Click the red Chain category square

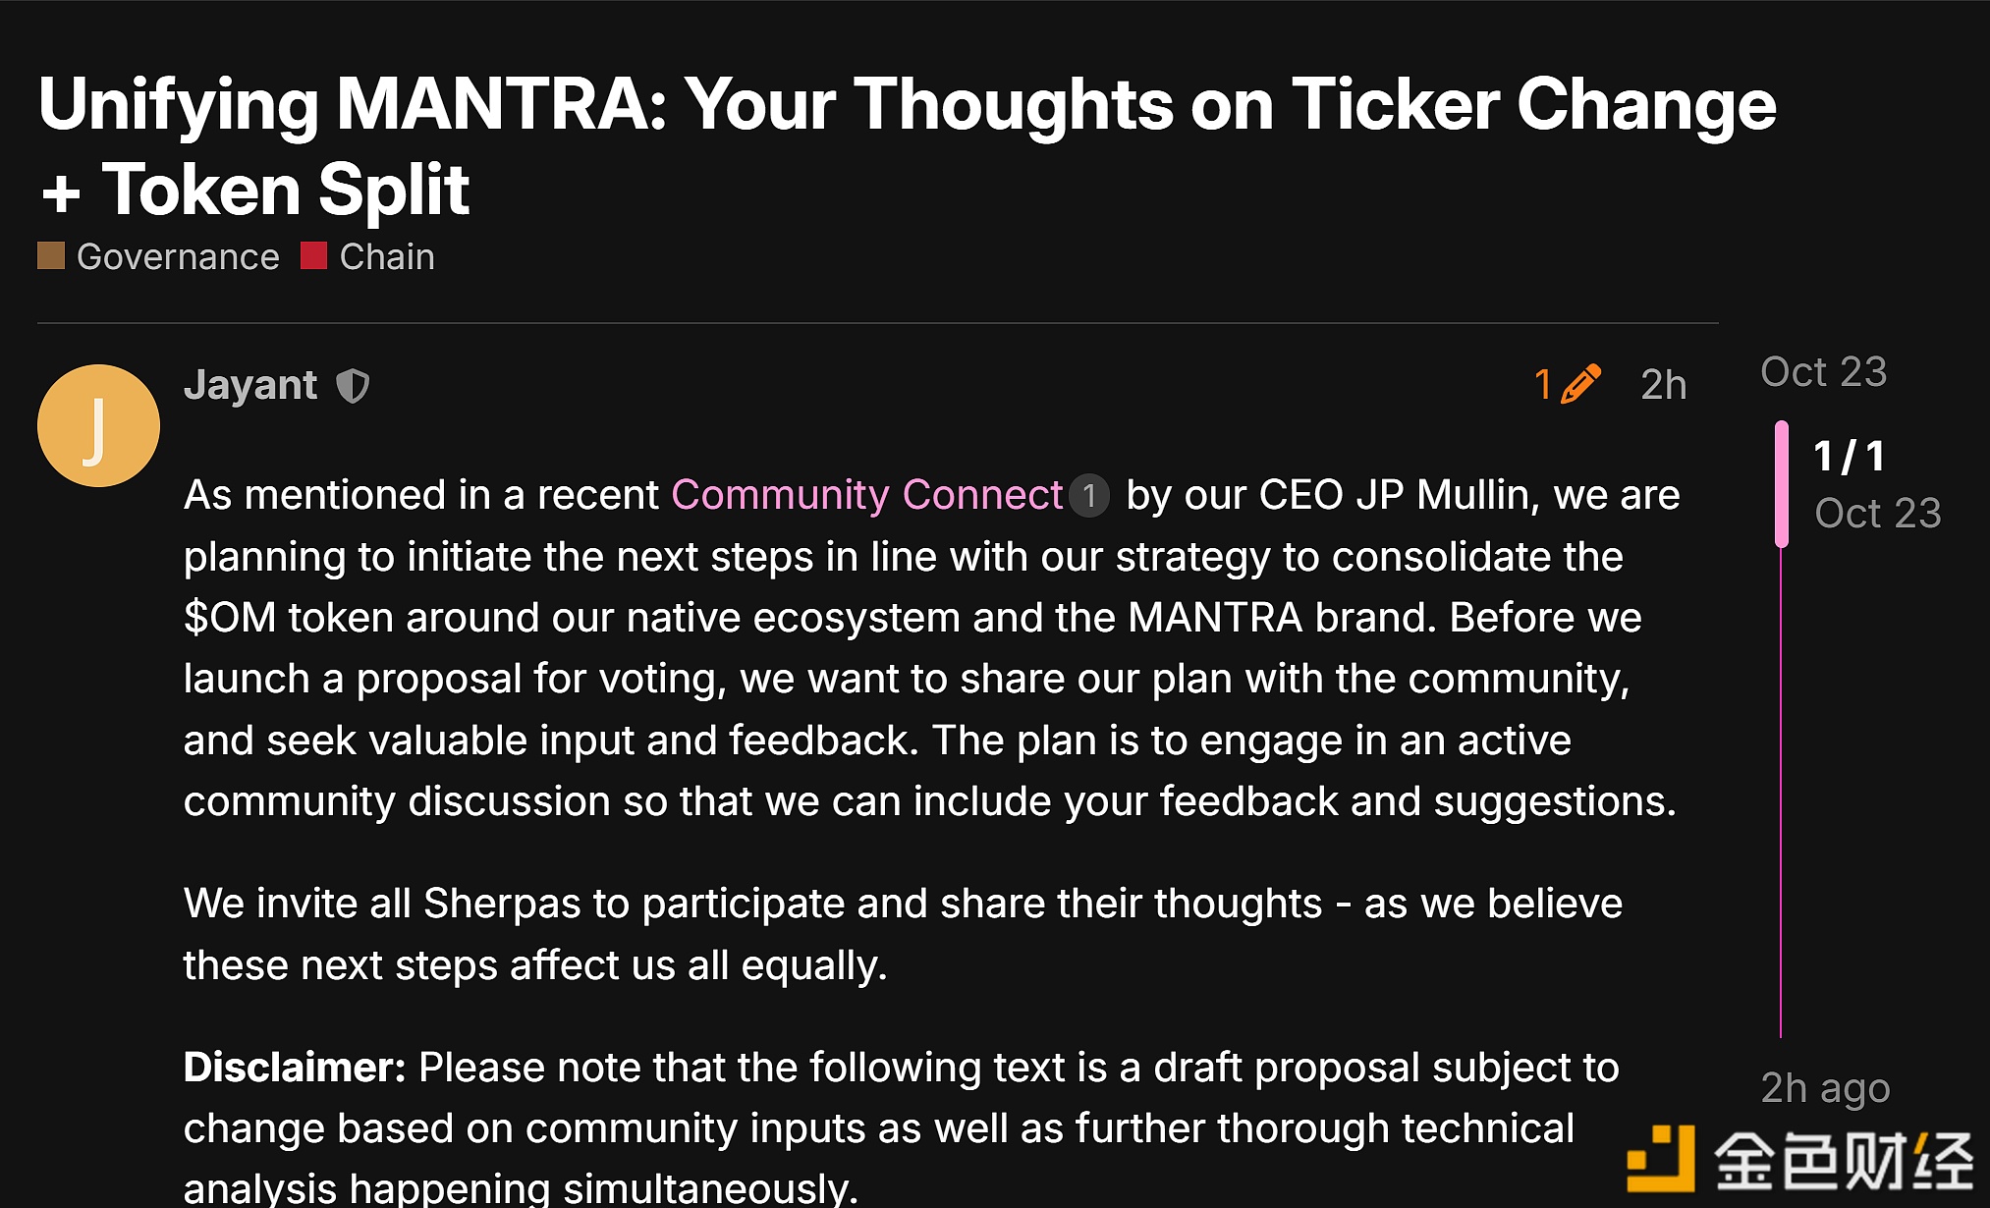pos(313,256)
